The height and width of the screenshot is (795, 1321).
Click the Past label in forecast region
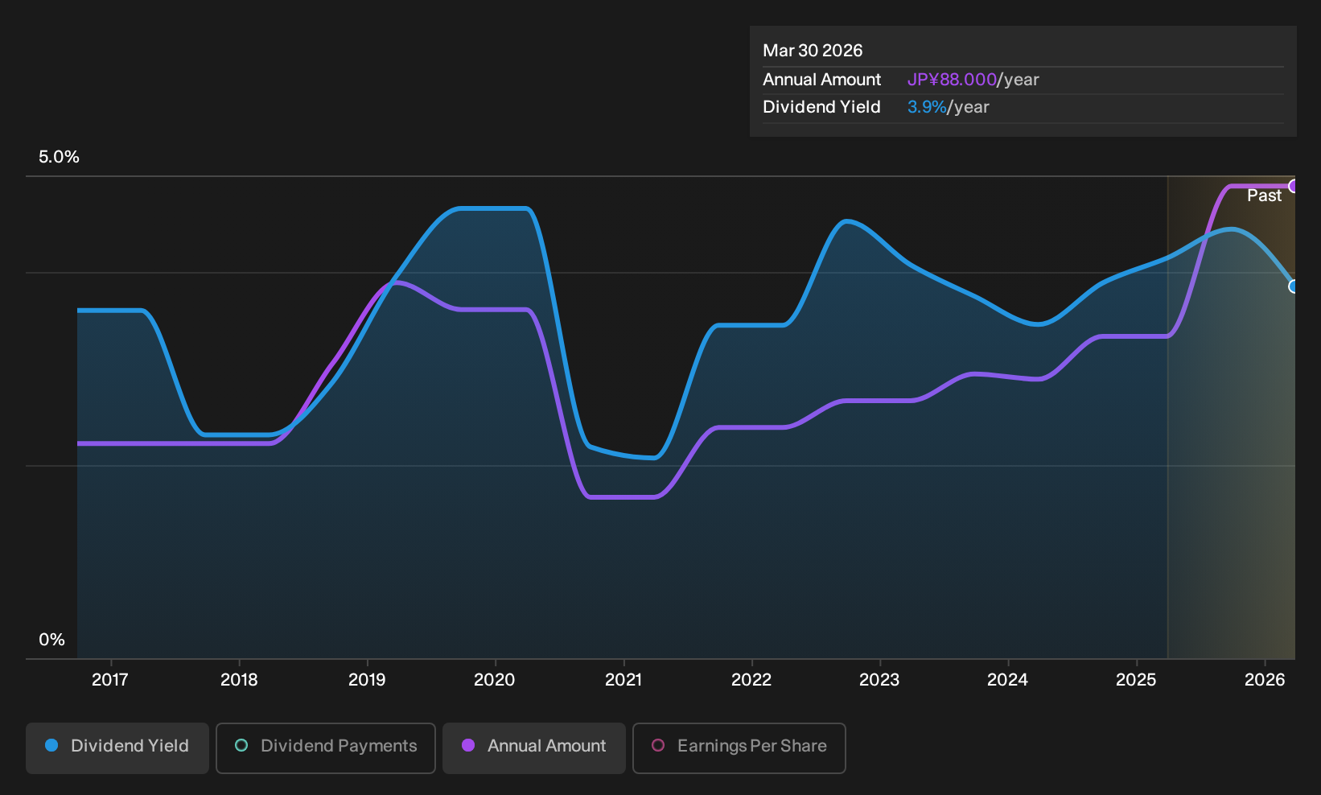1264,196
